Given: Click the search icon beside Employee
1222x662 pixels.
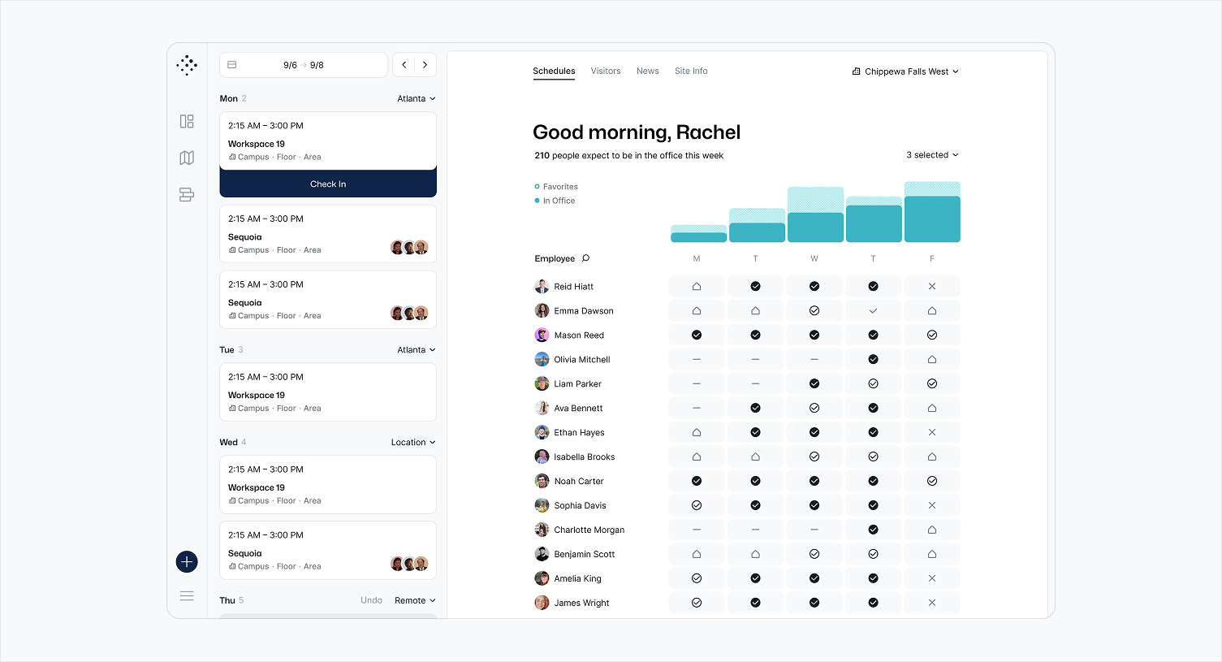Looking at the screenshot, I should 585,258.
